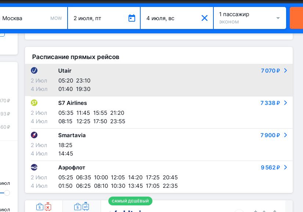303x212 pixels.
Task: Expand Smartavia row chevron arrow
Action: pos(286,135)
